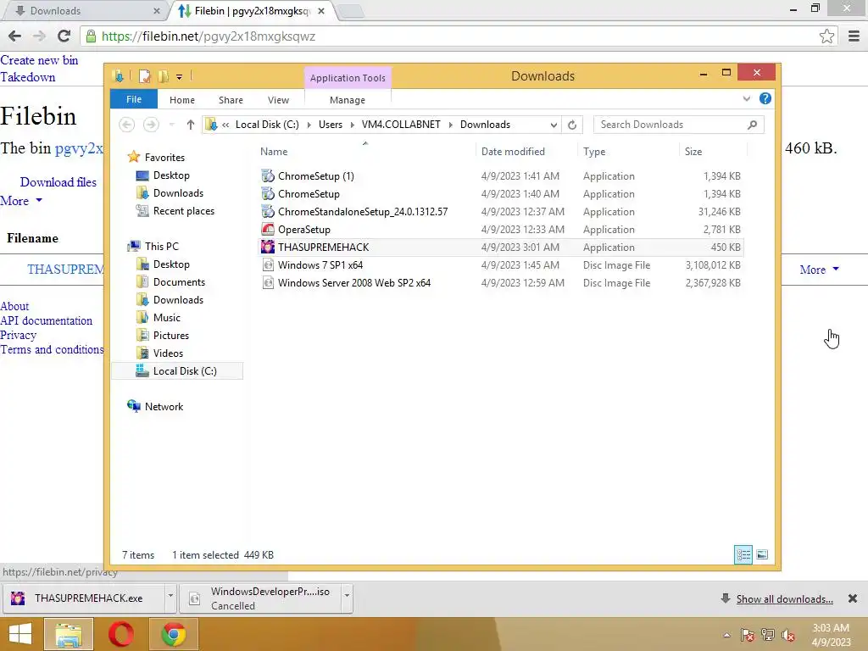Screen dimensions: 868x651
Task: Click the Action Center flag tray icon
Action: pyautogui.click(x=747, y=635)
